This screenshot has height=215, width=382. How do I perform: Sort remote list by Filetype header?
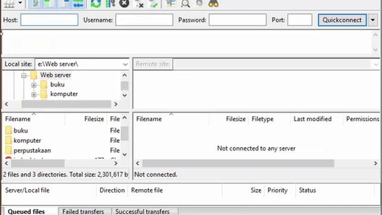(269, 119)
